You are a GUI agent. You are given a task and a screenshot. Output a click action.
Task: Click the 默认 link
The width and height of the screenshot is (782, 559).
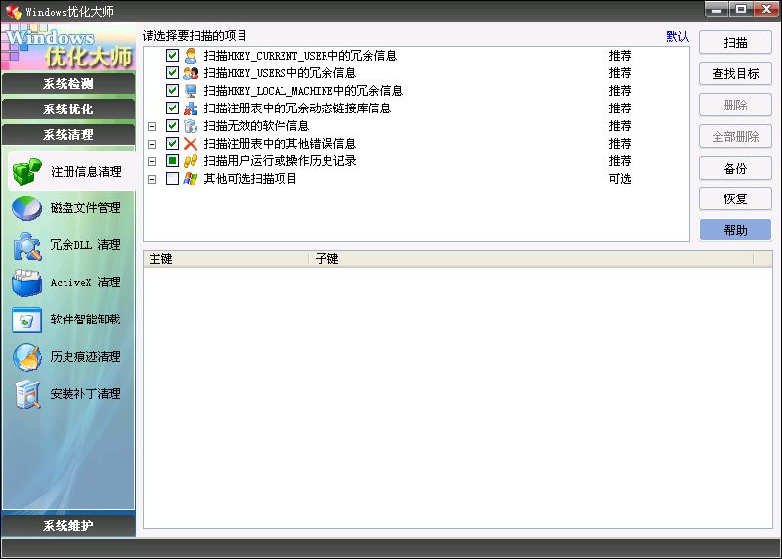(677, 37)
